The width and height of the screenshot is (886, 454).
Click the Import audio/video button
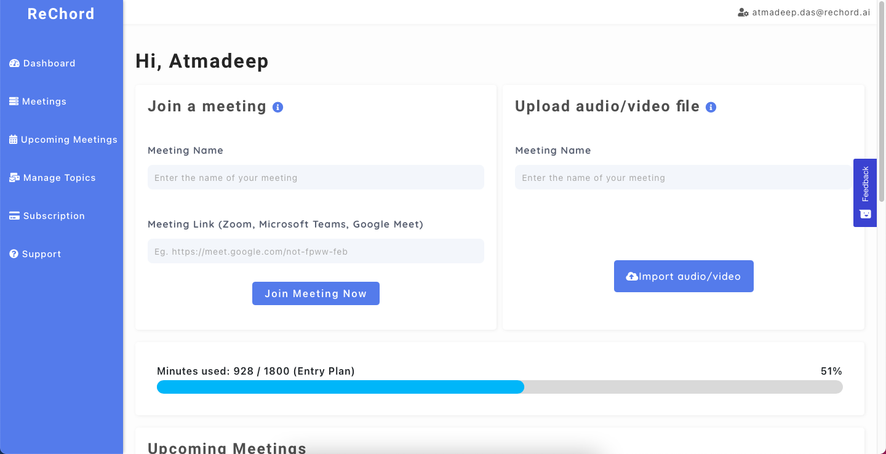684,276
